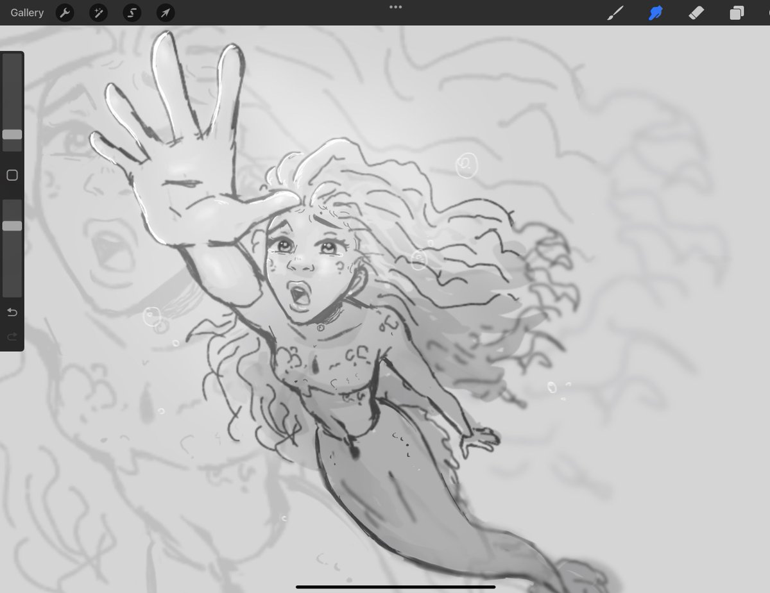Activate the Transform arrow tool

166,13
